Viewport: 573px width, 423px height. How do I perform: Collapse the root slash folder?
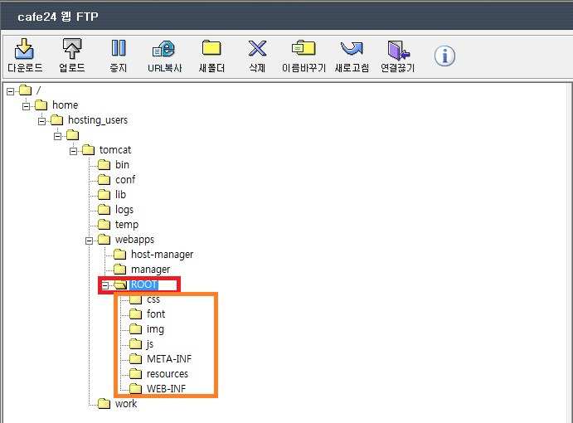pyautogui.click(x=10, y=91)
